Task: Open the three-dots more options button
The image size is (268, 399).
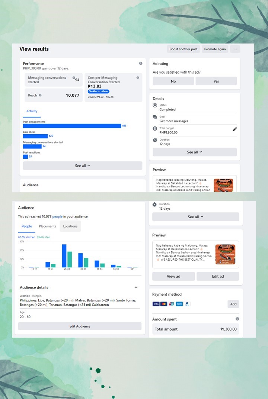Action: point(235,49)
